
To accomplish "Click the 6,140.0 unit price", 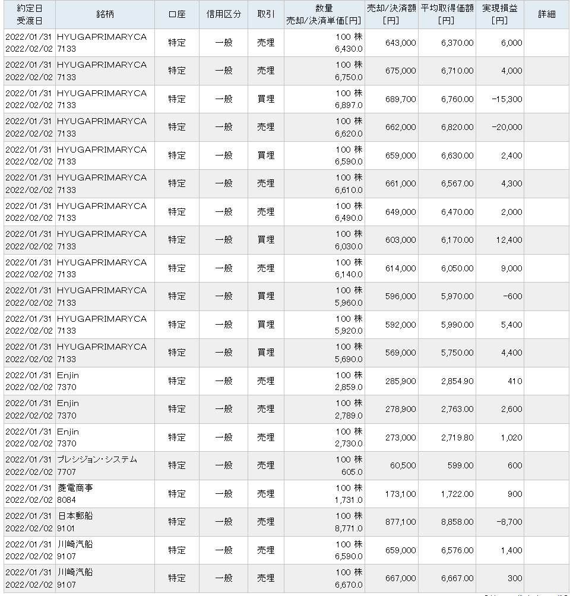I will pyautogui.click(x=349, y=274).
